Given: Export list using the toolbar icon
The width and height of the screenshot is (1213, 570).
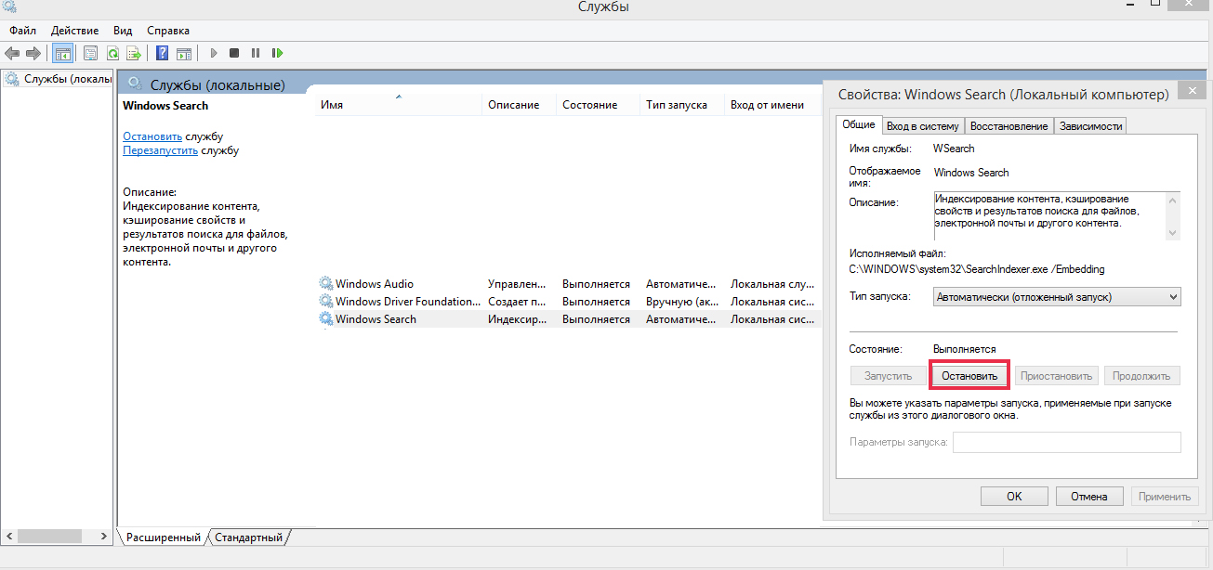Looking at the screenshot, I should [134, 54].
